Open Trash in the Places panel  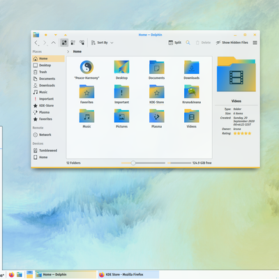[48, 72]
